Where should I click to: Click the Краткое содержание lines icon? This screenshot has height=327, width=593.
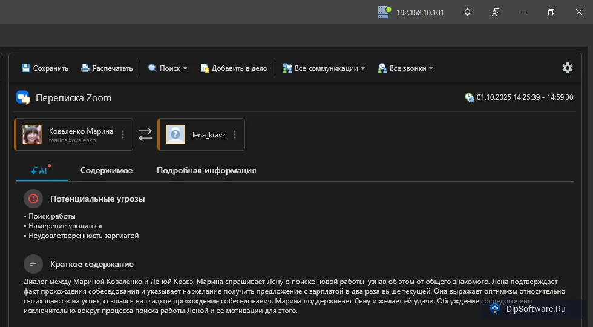[33, 264]
